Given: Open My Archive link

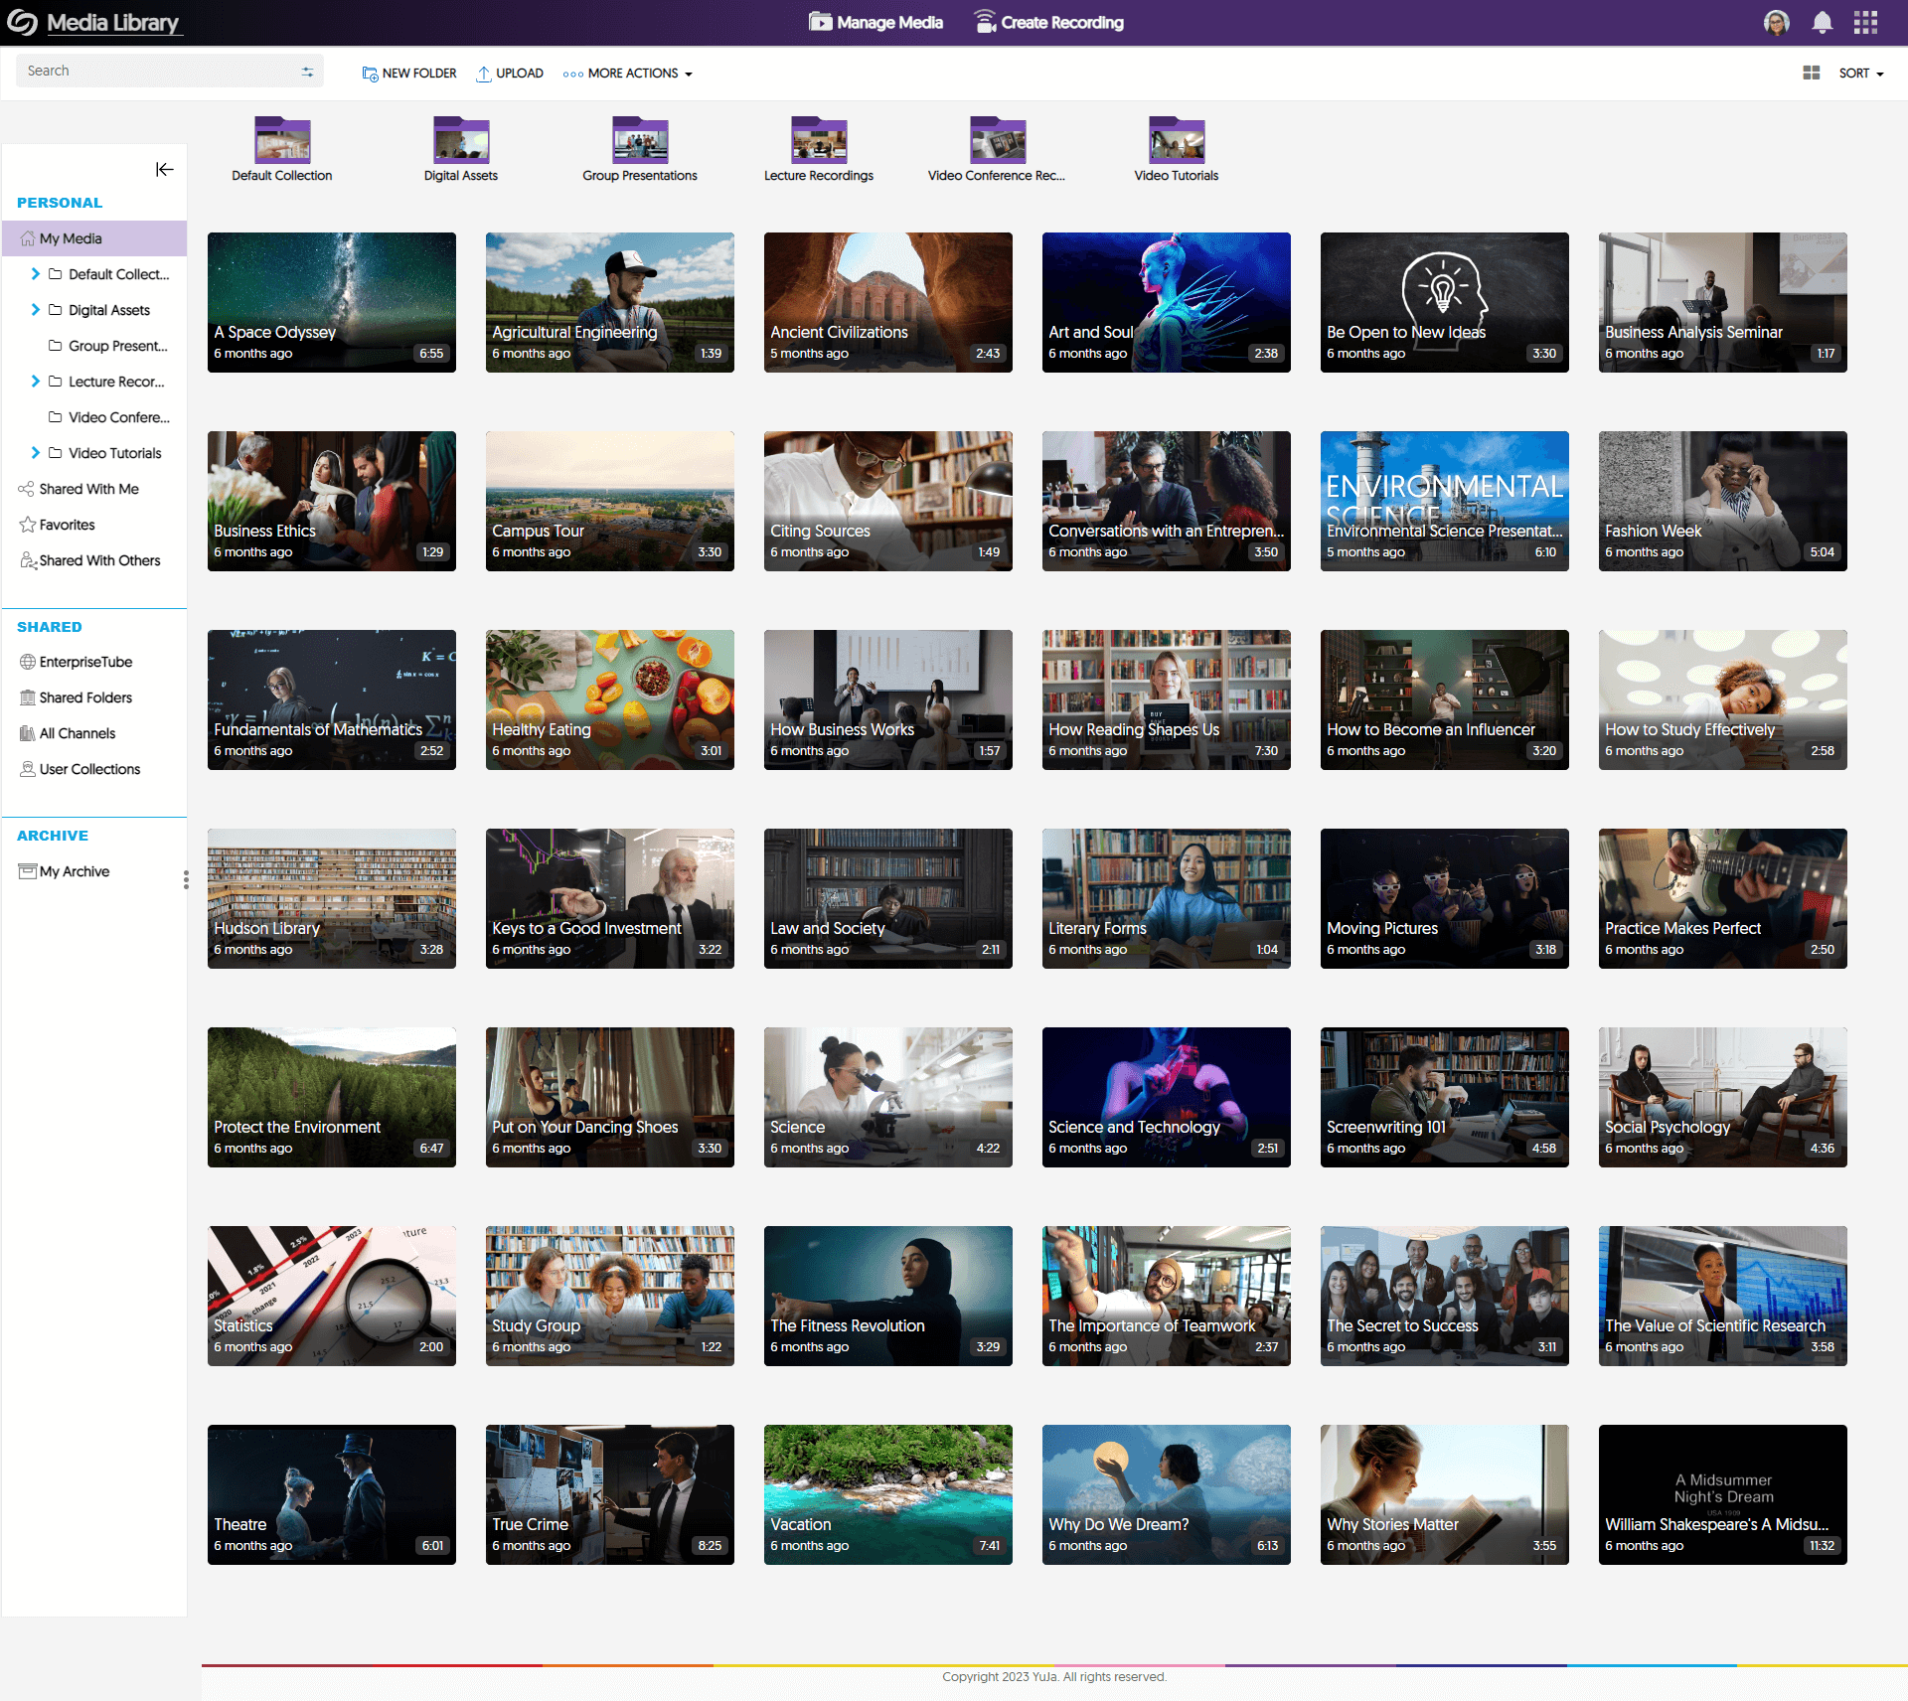Looking at the screenshot, I should pos(75,871).
